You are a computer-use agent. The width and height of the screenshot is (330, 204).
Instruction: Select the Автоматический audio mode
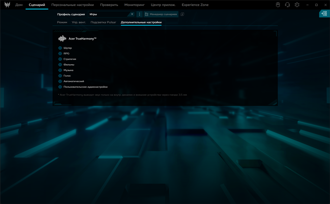71,81
